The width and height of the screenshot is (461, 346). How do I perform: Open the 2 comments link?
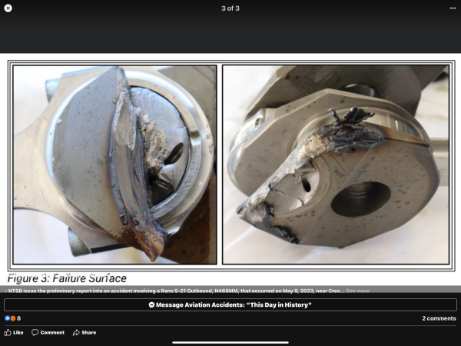click(439, 318)
